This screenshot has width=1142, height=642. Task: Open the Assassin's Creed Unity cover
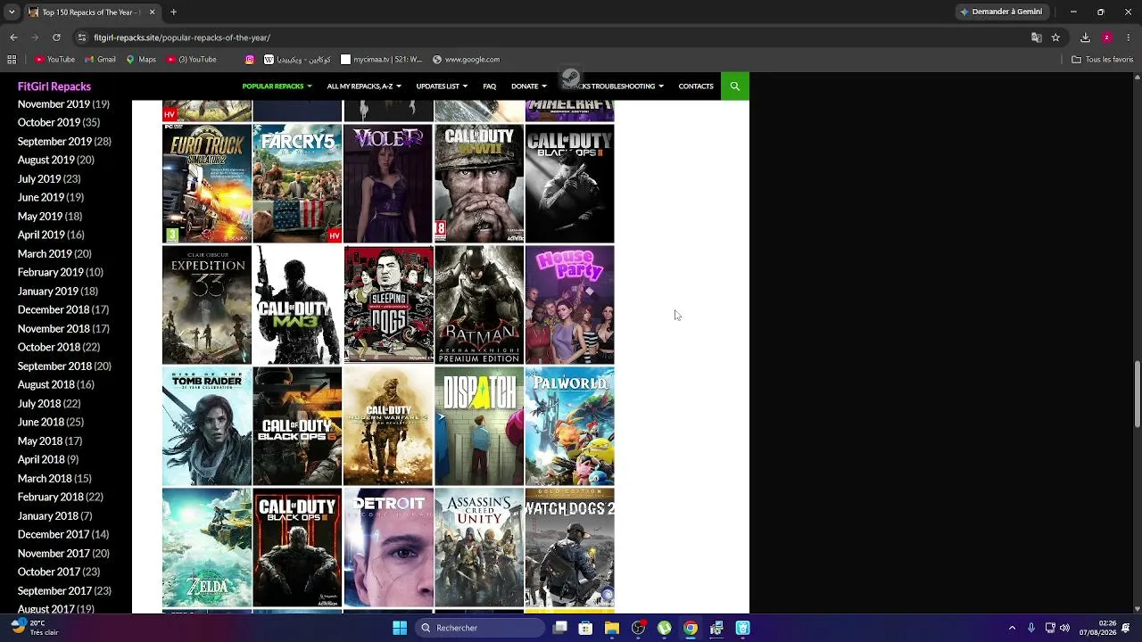479,547
